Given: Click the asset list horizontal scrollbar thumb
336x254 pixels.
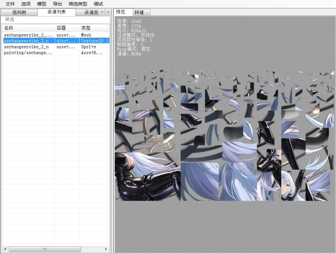Looking at the screenshot, I should pos(45,249).
